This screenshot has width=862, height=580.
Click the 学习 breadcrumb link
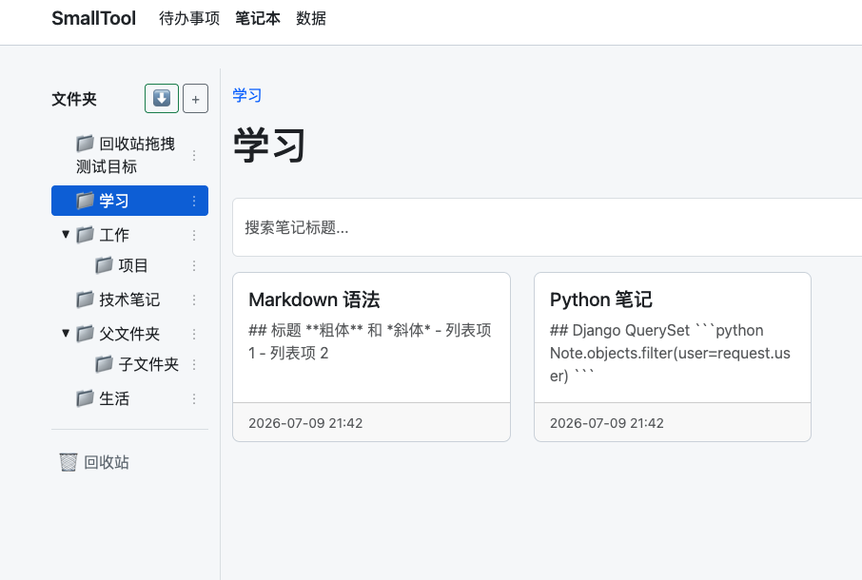point(246,95)
